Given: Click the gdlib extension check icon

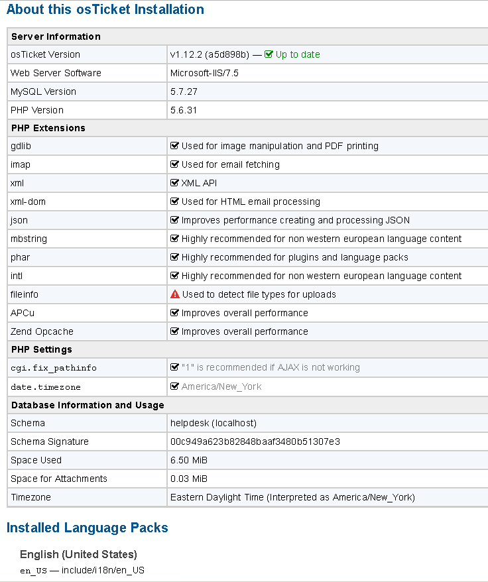Looking at the screenshot, I should point(174,146).
